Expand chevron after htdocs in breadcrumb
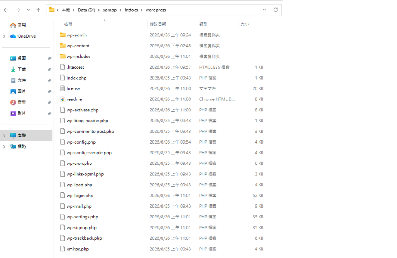This screenshot has width=397, height=258. pyautogui.click(x=142, y=10)
